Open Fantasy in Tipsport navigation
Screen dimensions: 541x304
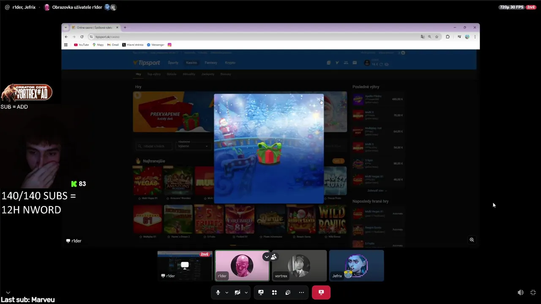pos(211,62)
